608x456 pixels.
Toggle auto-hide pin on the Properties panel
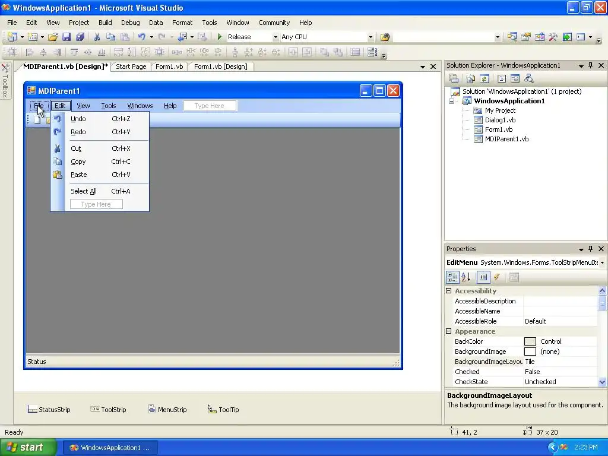pyautogui.click(x=591, y=249)
